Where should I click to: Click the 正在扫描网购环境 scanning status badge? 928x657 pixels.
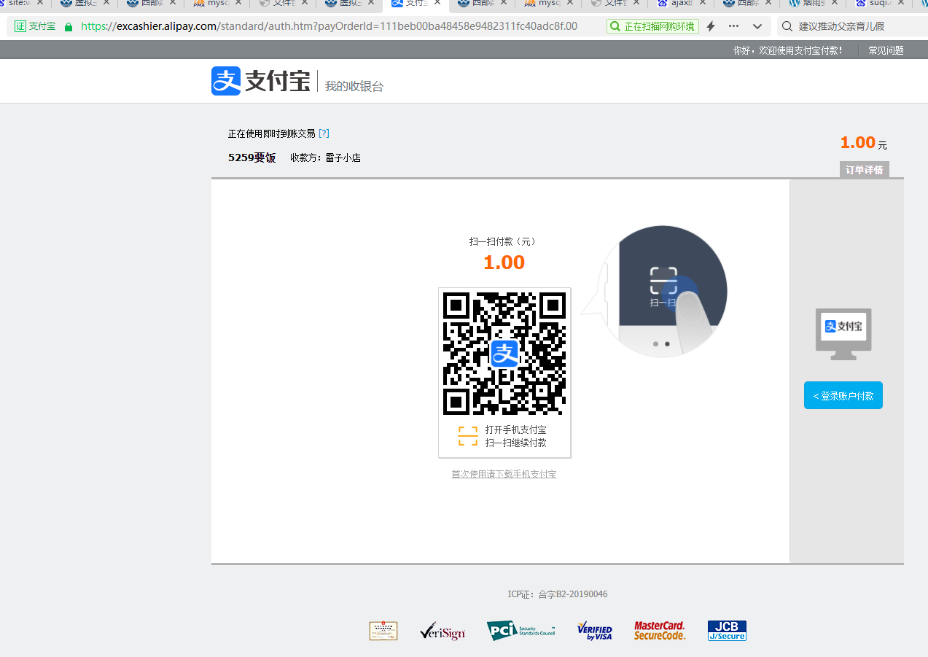click(652, 26)
